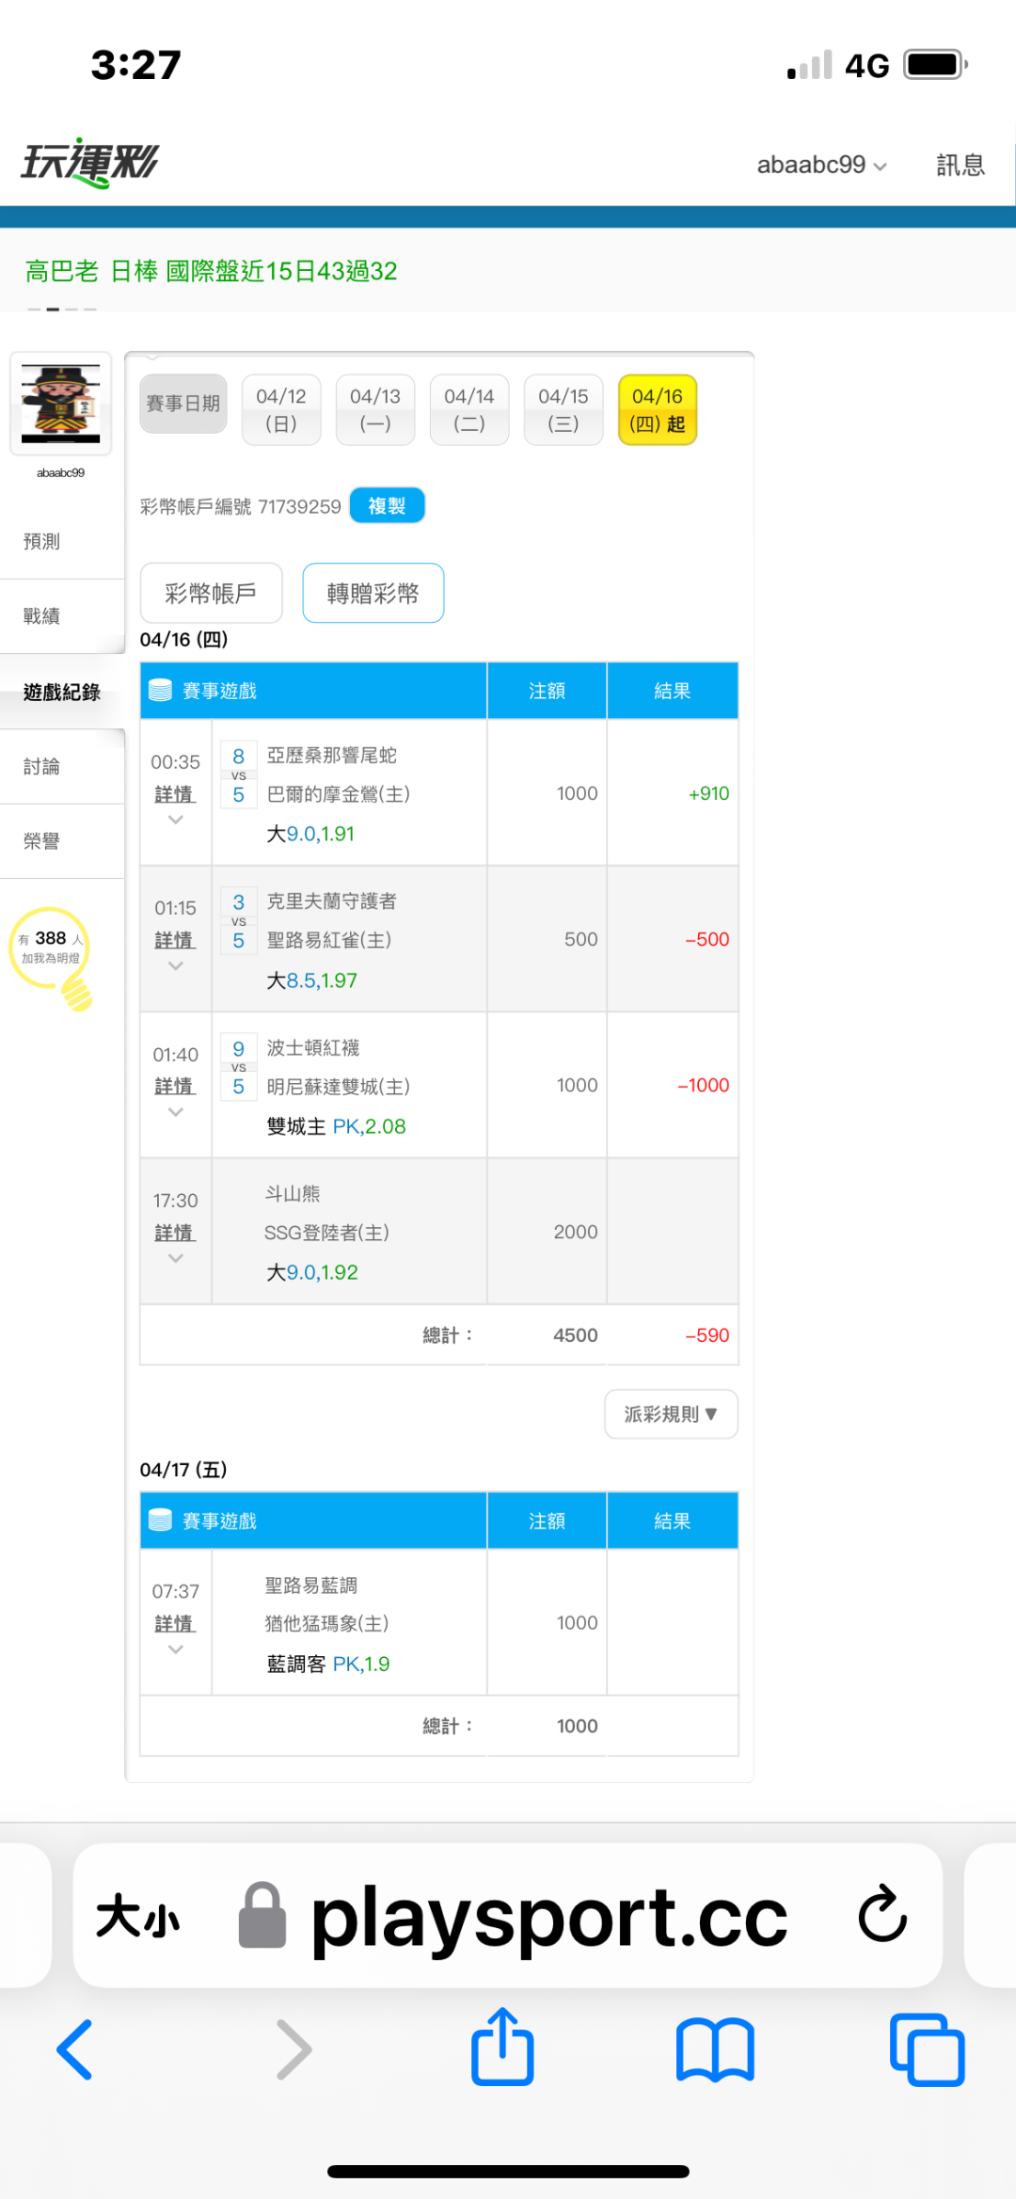Screen dimensions: 1016x2199
Task: Open 戰績 in the sidebar
Action: coord(42,616)
